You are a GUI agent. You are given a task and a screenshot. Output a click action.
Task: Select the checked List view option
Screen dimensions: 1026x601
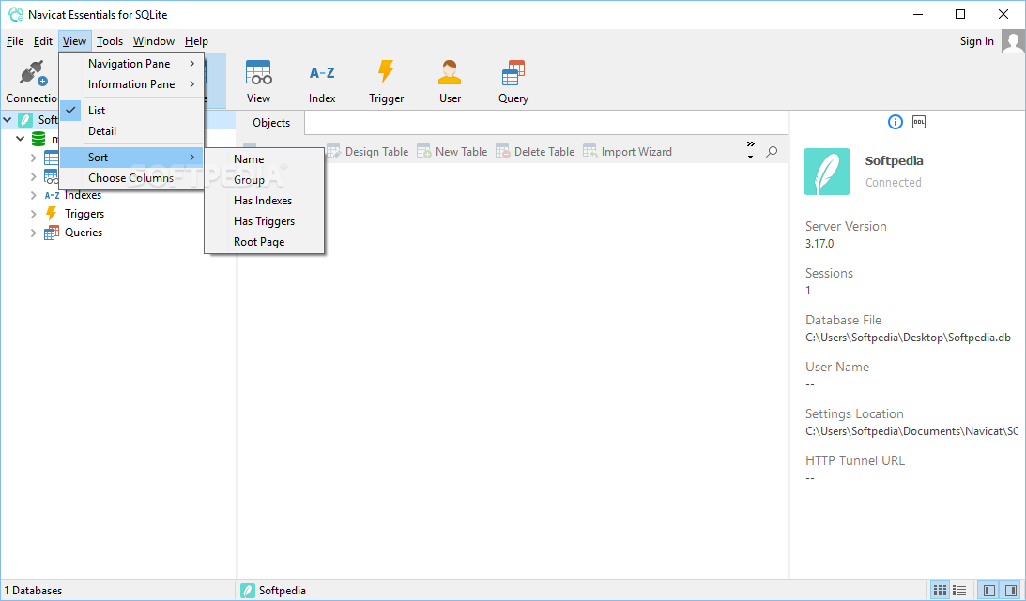point(131,111)
